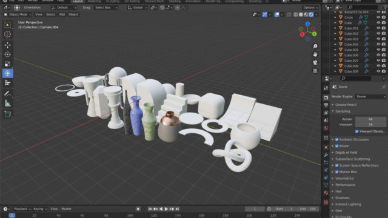Select the Add Cube tool
The image size is (388, 218).
(7, 114)
